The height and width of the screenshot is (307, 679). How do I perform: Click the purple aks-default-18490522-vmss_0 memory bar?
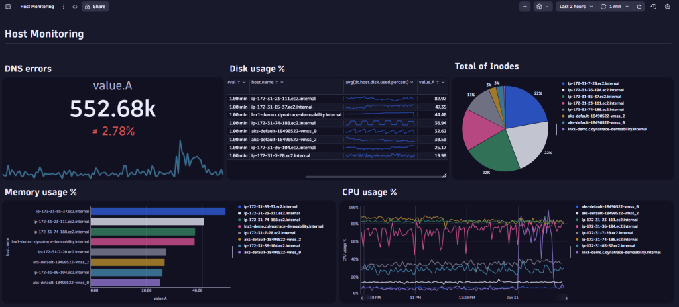[125, 283]
